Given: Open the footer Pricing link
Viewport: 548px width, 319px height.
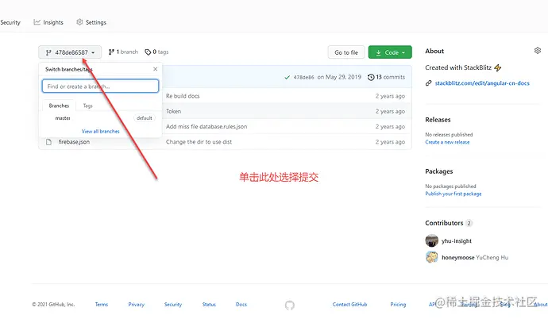Looking at the screenshot, I should [x=398, y=305].
